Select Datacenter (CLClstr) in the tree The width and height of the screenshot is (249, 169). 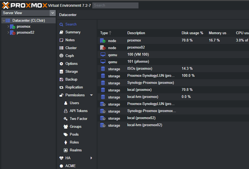coord(29,20)
